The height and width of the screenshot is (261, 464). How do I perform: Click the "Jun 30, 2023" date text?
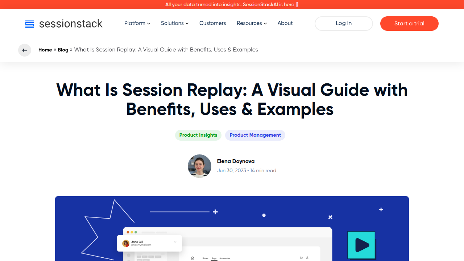tap(231, 170)
